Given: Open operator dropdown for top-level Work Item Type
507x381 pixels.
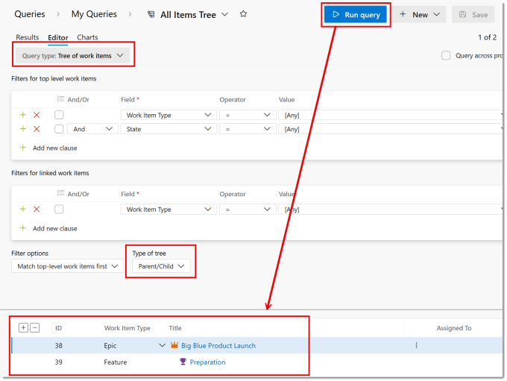Looking at the screenshot, I should point(248,115).
